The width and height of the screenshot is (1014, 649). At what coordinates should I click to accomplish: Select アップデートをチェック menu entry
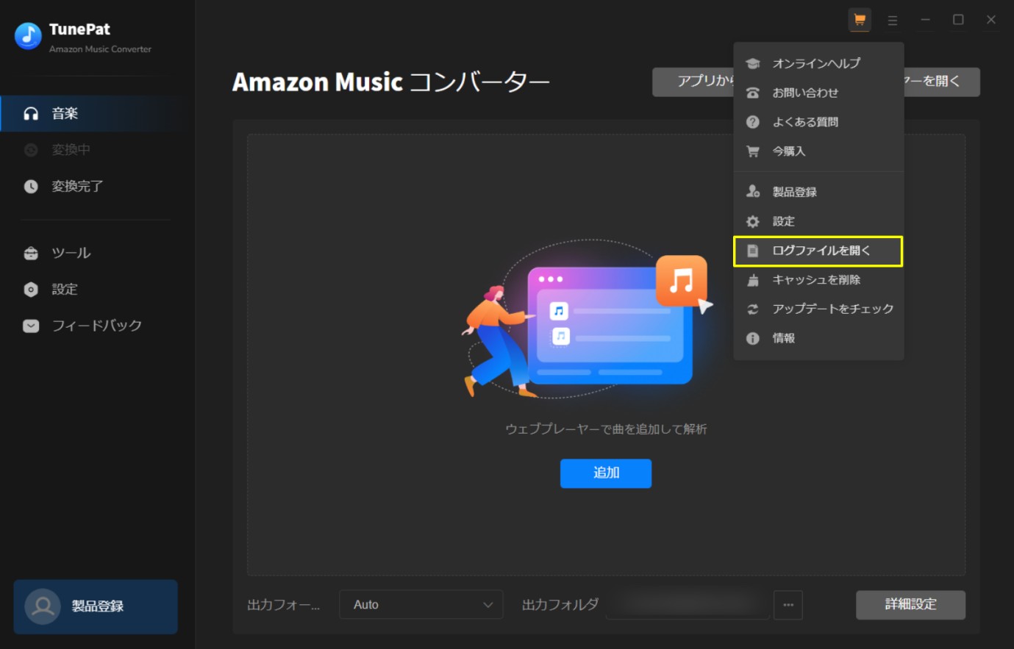click(x=818, y=309)
